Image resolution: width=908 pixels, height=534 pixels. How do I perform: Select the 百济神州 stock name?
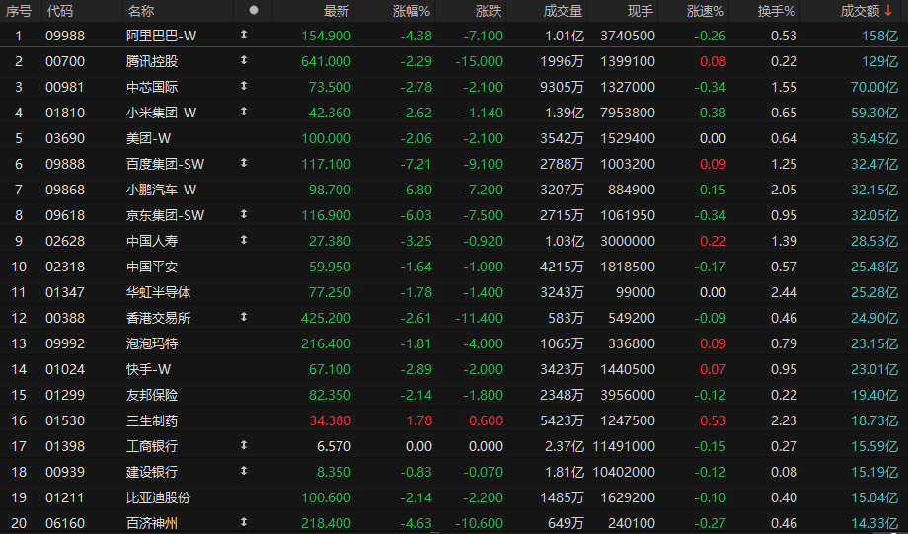point(152,522)
